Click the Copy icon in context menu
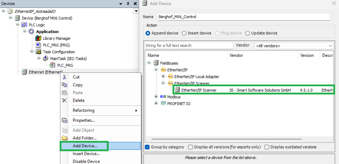 (64, 85)
